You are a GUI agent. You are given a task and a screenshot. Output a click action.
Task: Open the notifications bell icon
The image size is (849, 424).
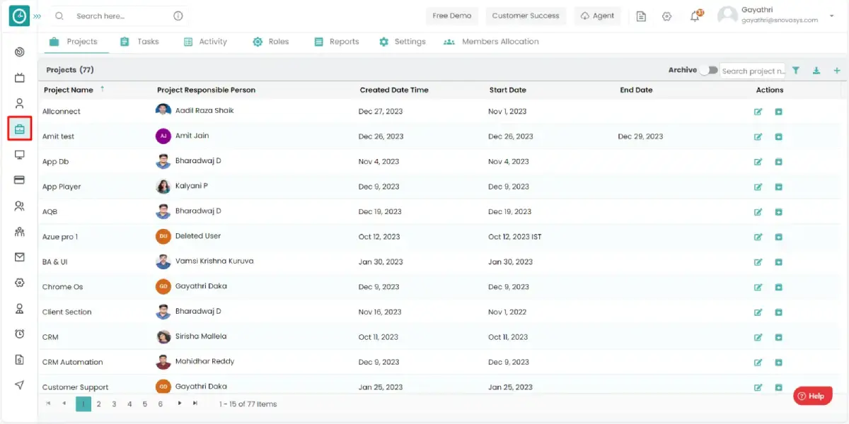point(695,16)
